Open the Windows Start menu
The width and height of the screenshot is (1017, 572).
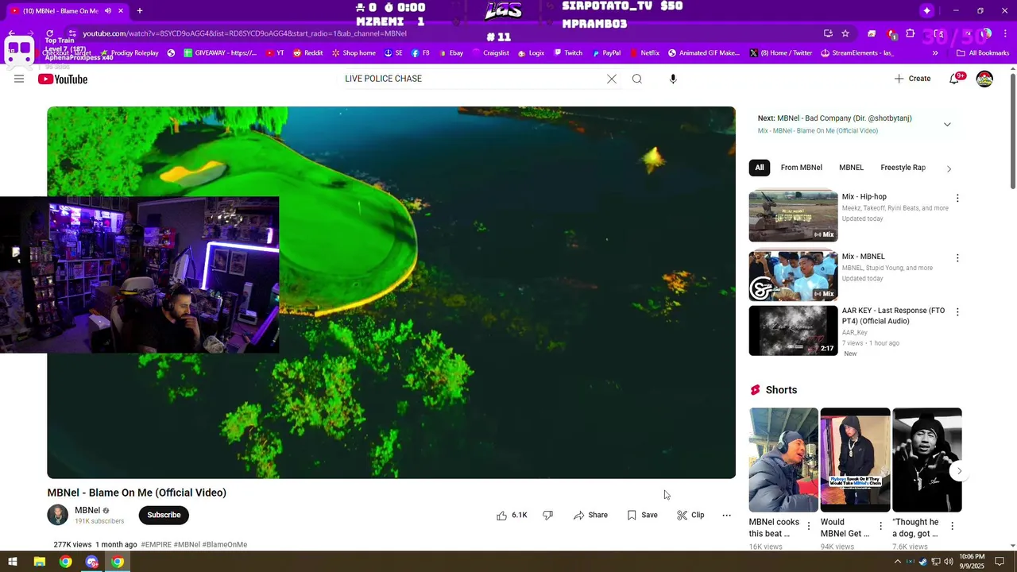pyautogui.click(x=13, y=562)
